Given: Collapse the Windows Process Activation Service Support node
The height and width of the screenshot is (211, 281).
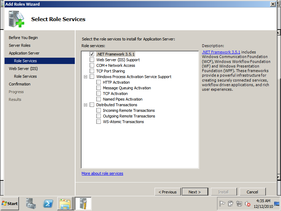Looking at the screenshot, I should pos(85,77).
